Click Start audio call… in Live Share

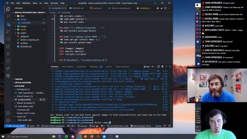25,120
